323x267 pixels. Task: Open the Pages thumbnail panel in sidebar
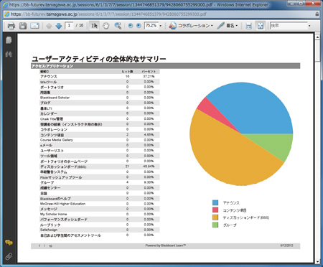click(9, 40)
